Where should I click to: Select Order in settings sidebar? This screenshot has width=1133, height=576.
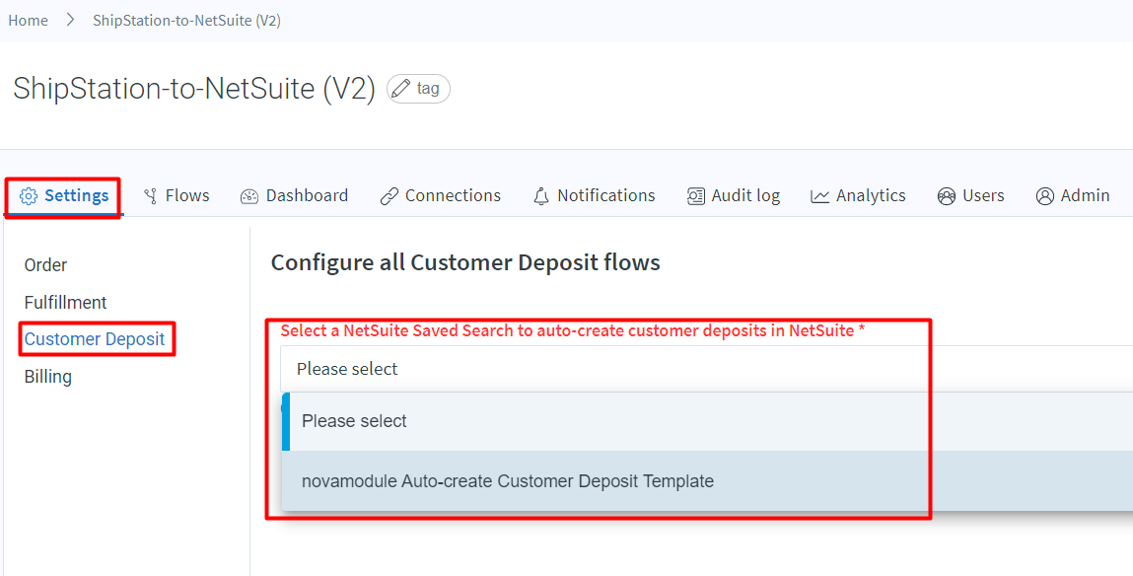click(x=45, y=265)
